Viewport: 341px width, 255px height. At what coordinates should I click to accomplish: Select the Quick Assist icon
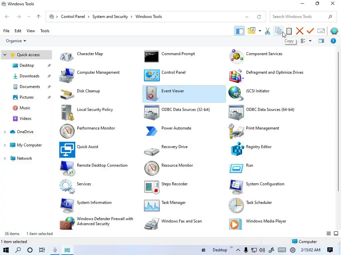(x=67, y=150)
